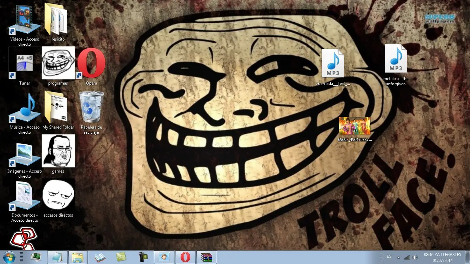Select the metalica - the unforgiven MP3
Screen dimensions: 470x264
coord(396,65)
